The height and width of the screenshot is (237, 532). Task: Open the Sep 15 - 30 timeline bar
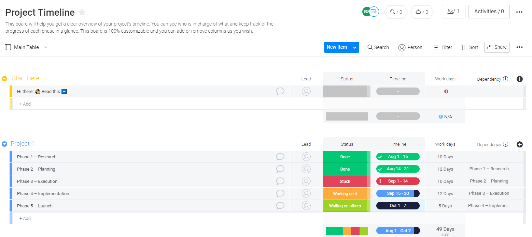coord(398,193)
